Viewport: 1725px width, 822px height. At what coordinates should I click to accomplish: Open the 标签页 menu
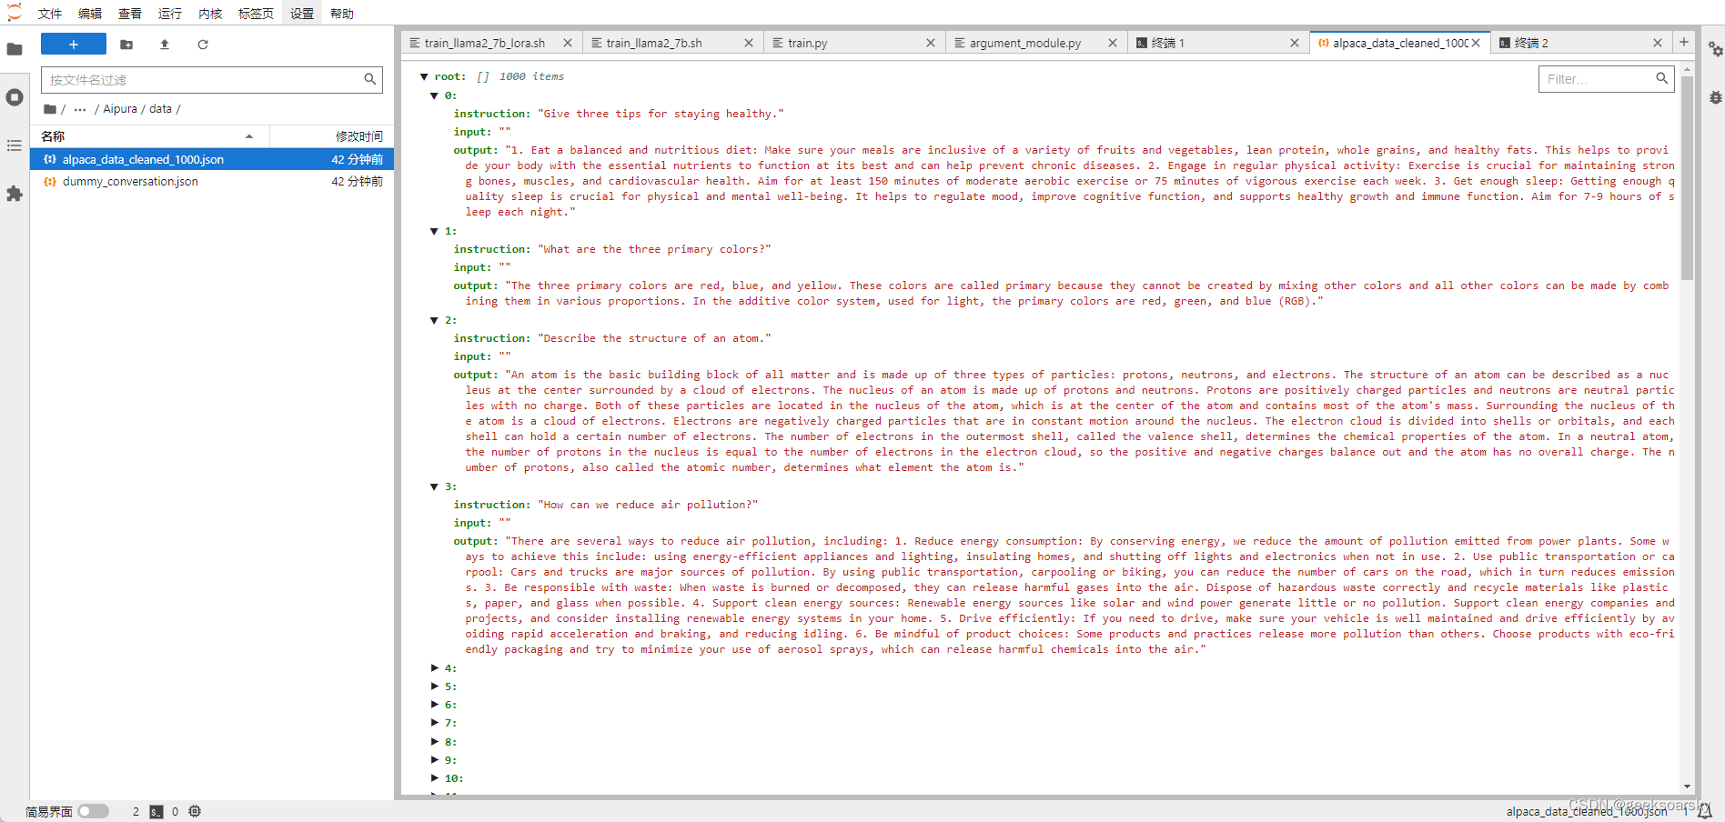point(256,14)
